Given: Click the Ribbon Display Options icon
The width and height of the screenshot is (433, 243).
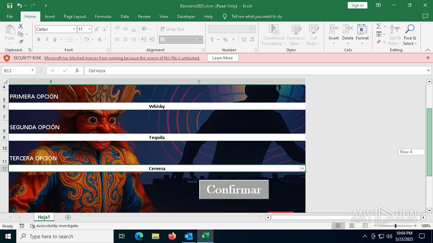Looking at the screenshot, I should pyautogui.click(x=379, y=5).
